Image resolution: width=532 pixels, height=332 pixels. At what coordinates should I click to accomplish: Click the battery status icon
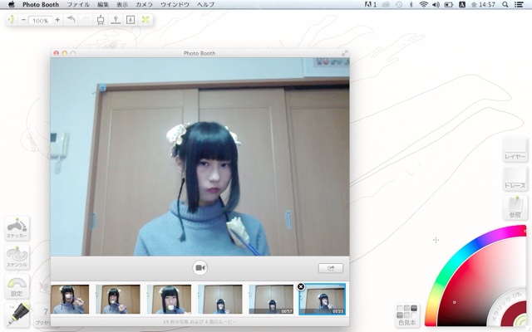(449, 4)
